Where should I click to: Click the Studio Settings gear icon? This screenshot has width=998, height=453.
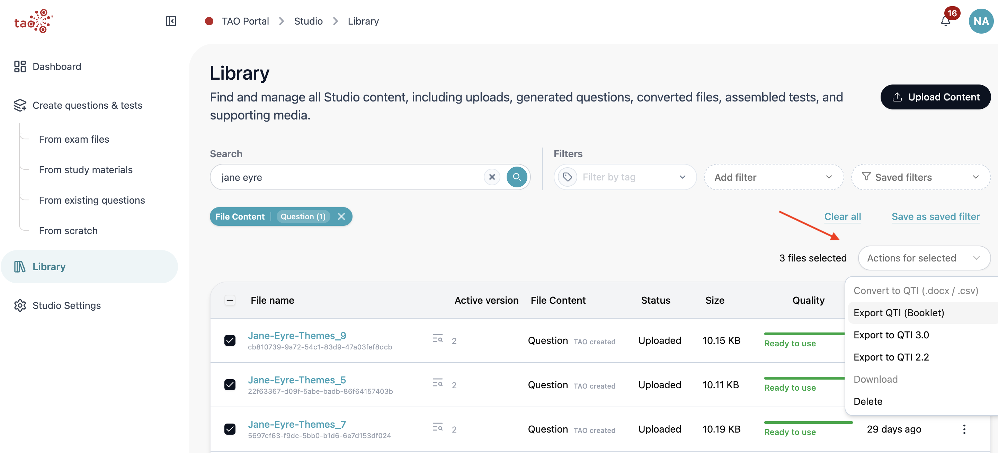(20, 305)
